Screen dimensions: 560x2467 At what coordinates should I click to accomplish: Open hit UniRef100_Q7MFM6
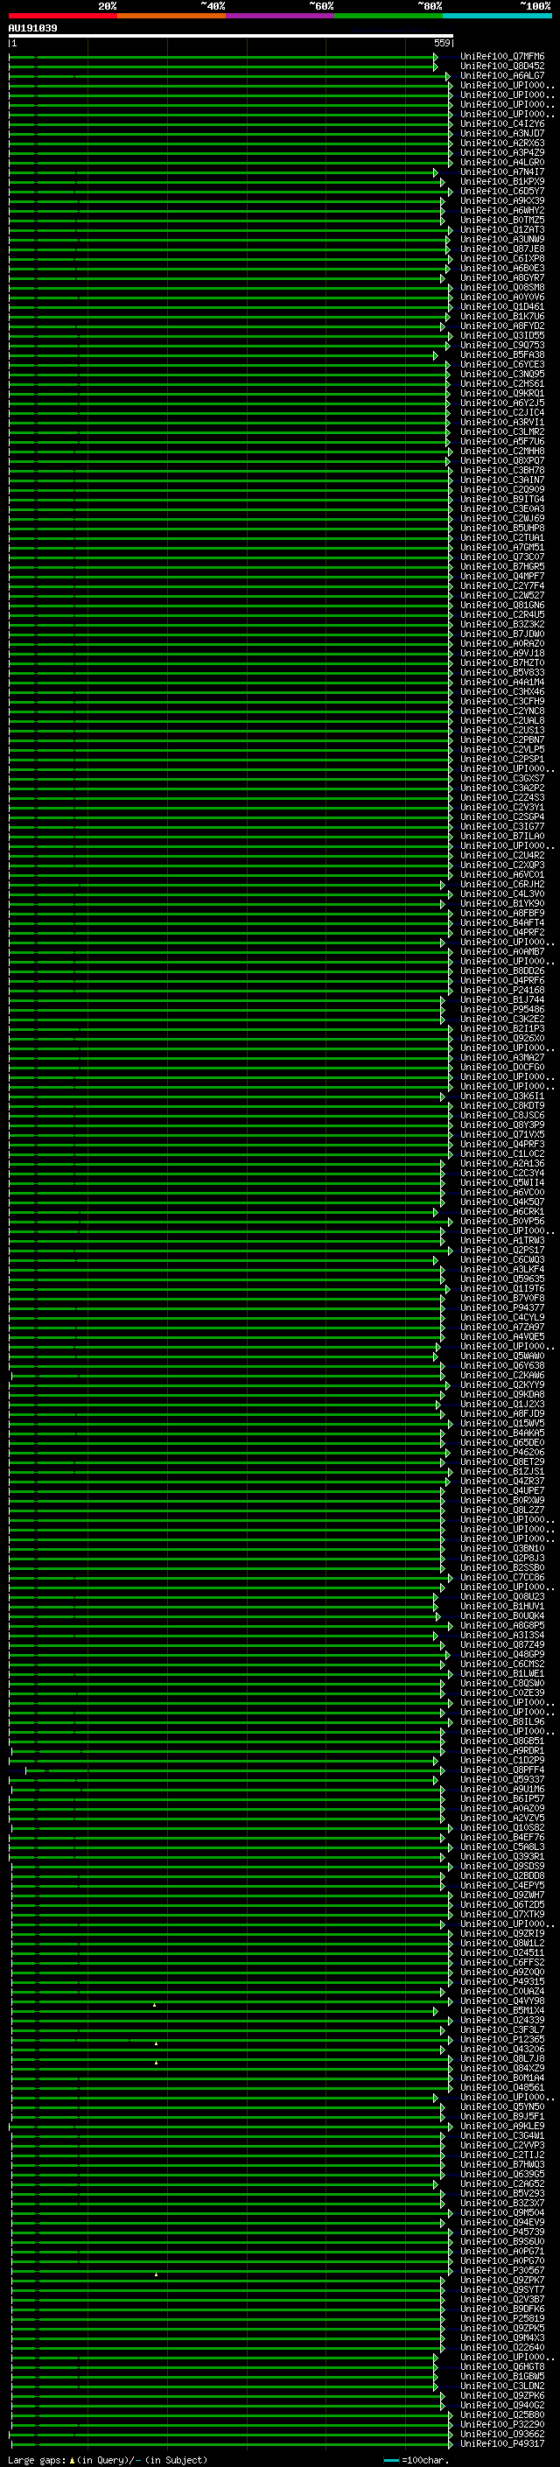tap(501, 57)
